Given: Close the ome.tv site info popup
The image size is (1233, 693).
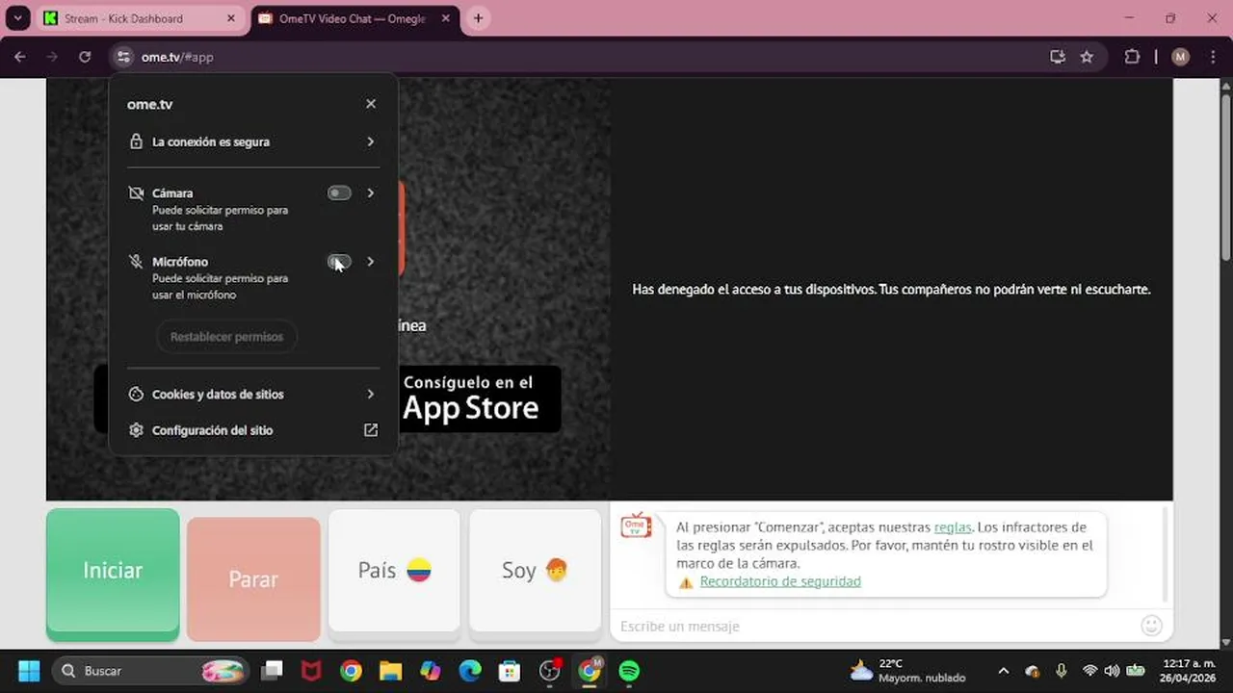Looking at the screenshot, I should tap(371, 104).
